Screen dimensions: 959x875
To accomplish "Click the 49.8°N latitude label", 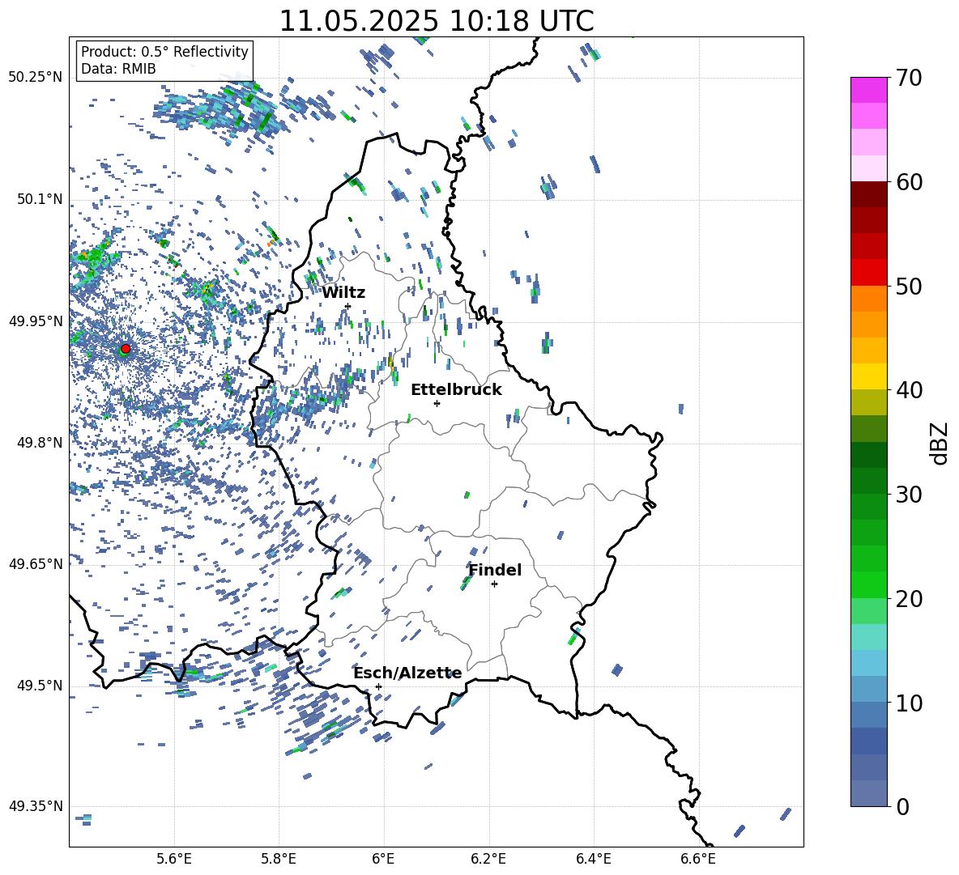I will click(40, 443).
